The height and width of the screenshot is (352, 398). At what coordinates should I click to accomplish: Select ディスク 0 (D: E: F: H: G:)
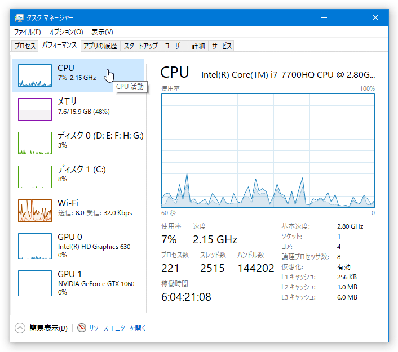[100, 135]
